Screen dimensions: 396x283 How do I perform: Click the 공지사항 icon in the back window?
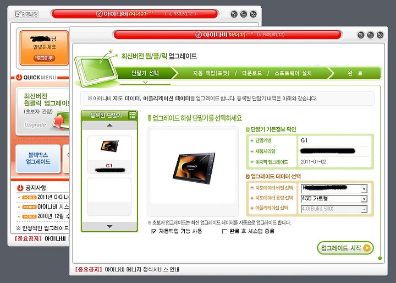tap(20, 188)
